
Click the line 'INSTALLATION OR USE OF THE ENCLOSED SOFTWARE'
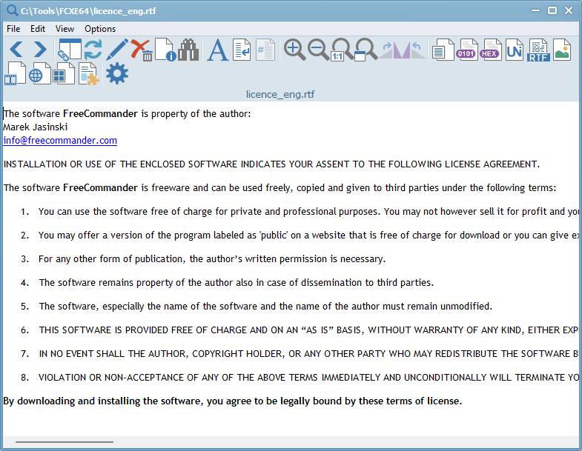tap(271, 164)
